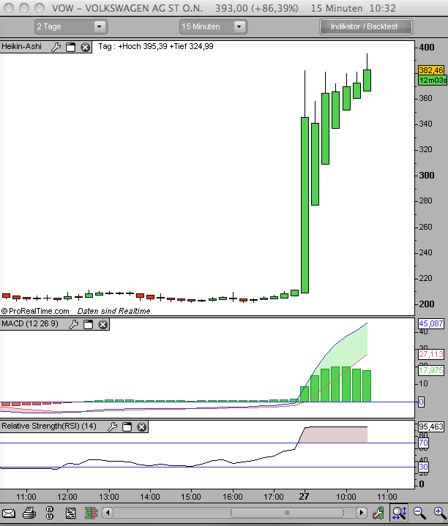Open chart properties wrench candlestick icon

378,513
